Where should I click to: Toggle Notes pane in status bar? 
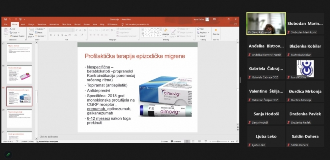[165, 141]
